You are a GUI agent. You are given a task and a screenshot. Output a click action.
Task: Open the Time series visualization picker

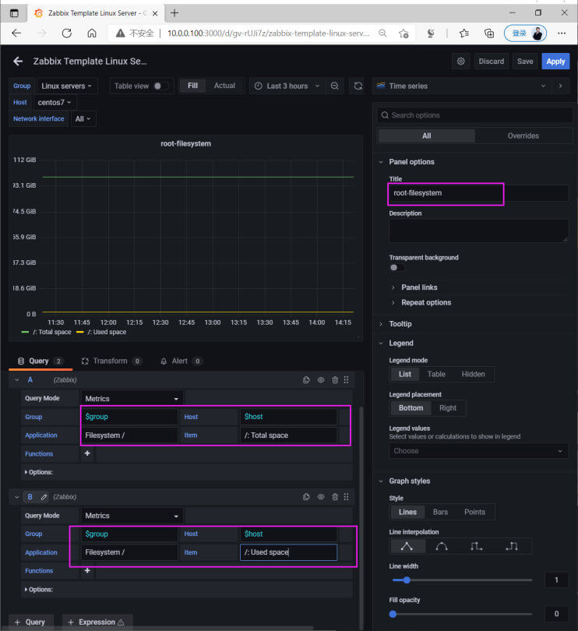(x=462, y=86)
